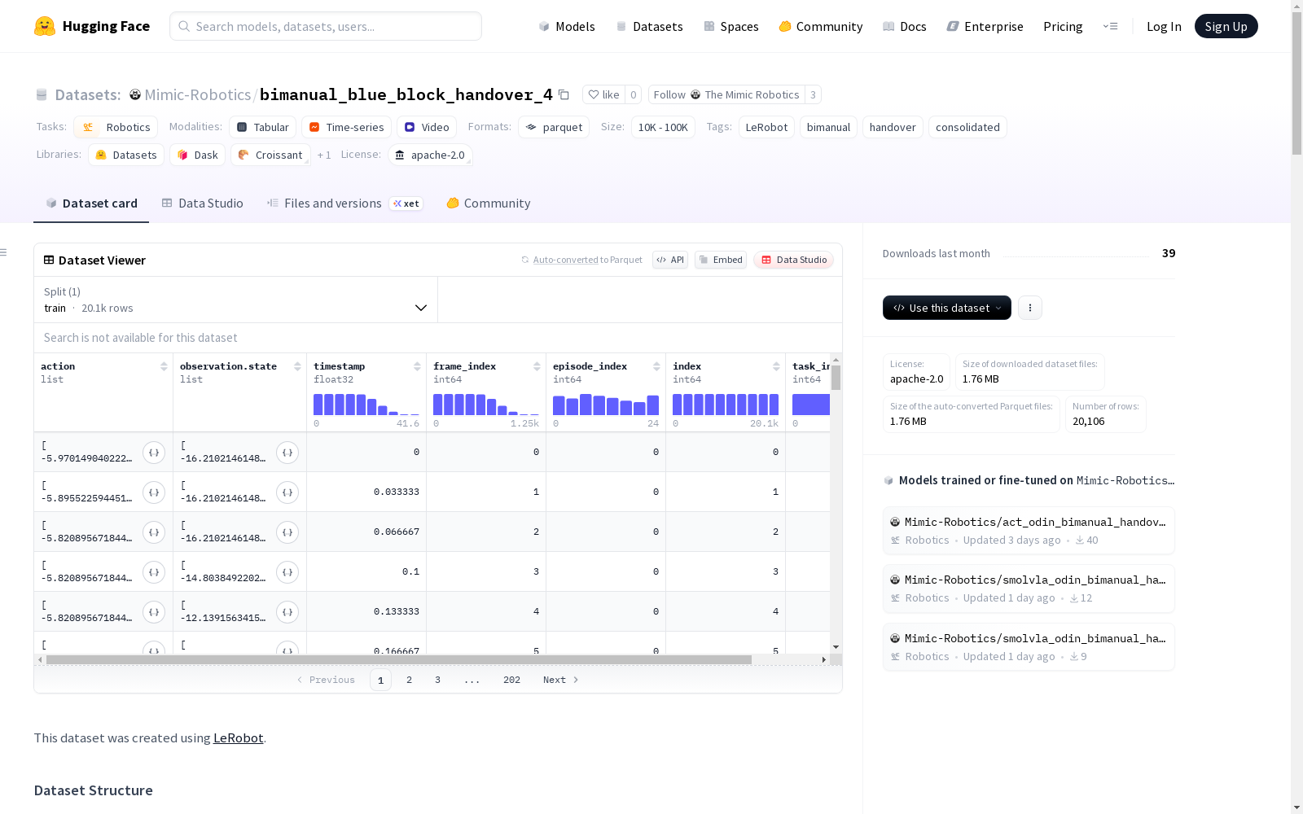Expand the action cell in the timestamp 0.1 row
The height and width of the screenshot is (814, 1303).
pyautogui.click(x=154, y=572)
